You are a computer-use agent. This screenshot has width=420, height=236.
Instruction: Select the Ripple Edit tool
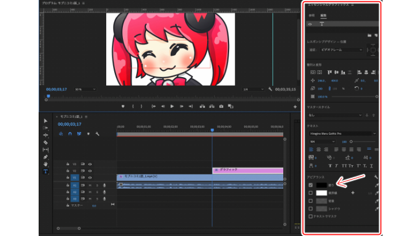(46, 135)
